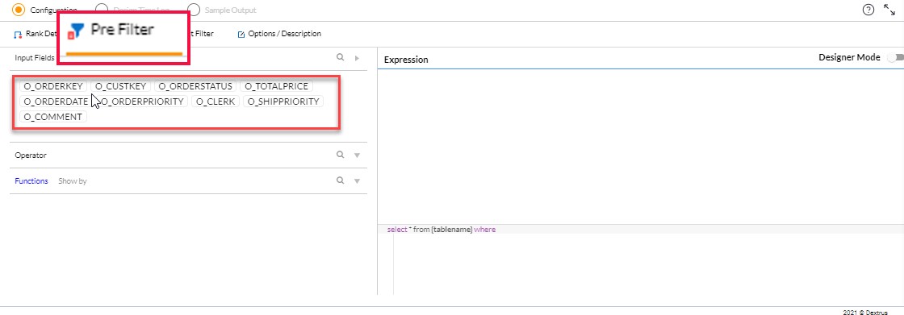Search the Input Fields list

[340, 57]
